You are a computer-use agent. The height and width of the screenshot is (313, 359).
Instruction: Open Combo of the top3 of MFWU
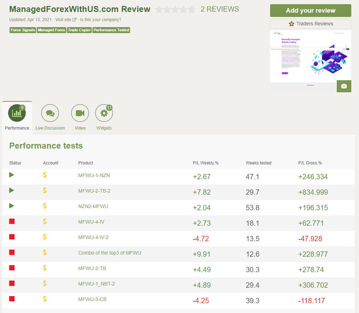[x=109, y=253]
